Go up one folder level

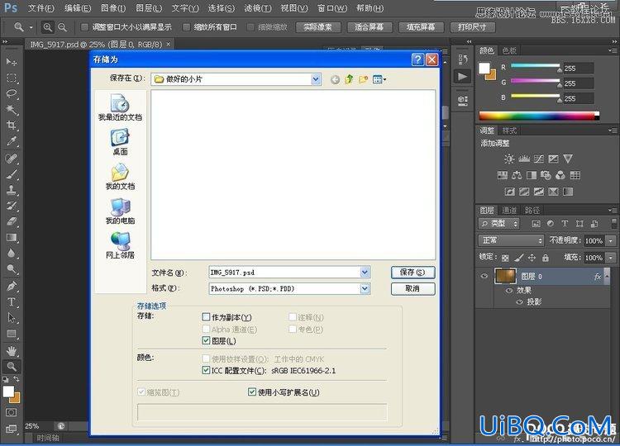click(349, 79)
